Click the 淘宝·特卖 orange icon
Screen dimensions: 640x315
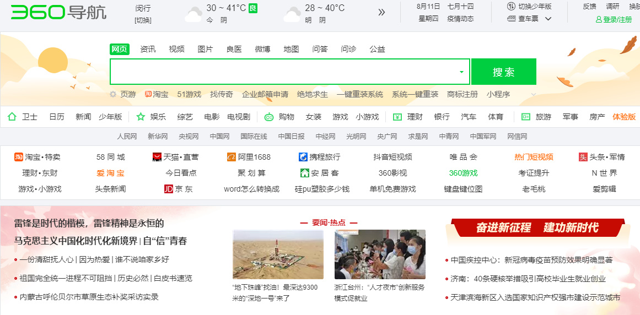point(18,157)
